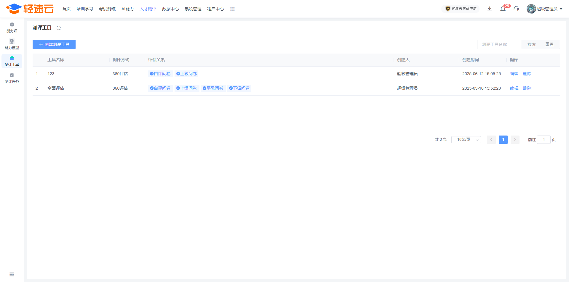Image resolution: width=569 pixels, height=282 pixels.
Task: Open the 考试测练 navigation menu
Action: click(x=107, y=9)
